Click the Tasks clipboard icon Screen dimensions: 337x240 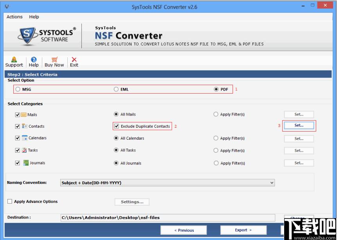pos(24,150)
